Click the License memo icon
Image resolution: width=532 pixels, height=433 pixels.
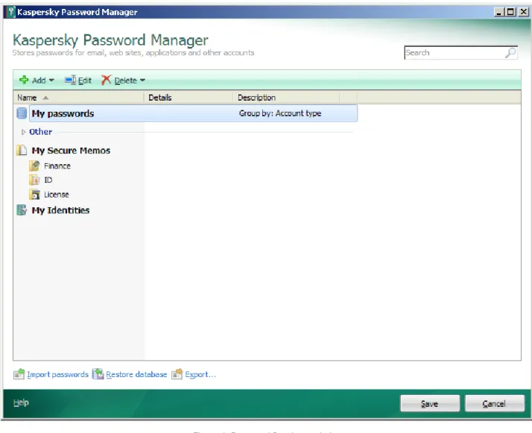pyautogui.click(x=34, y=195)
